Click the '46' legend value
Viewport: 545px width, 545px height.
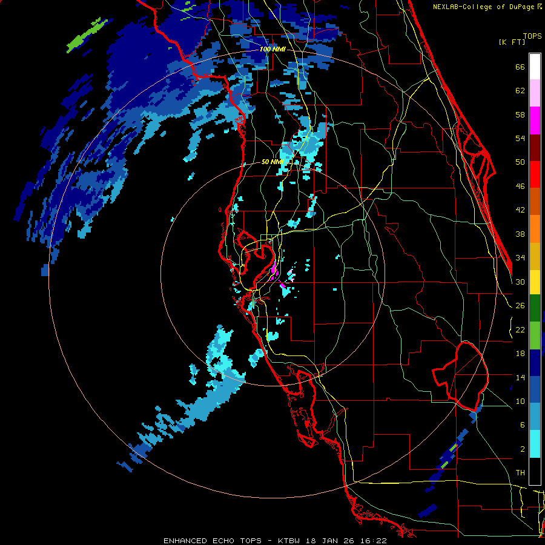click(x=520, y=187)
